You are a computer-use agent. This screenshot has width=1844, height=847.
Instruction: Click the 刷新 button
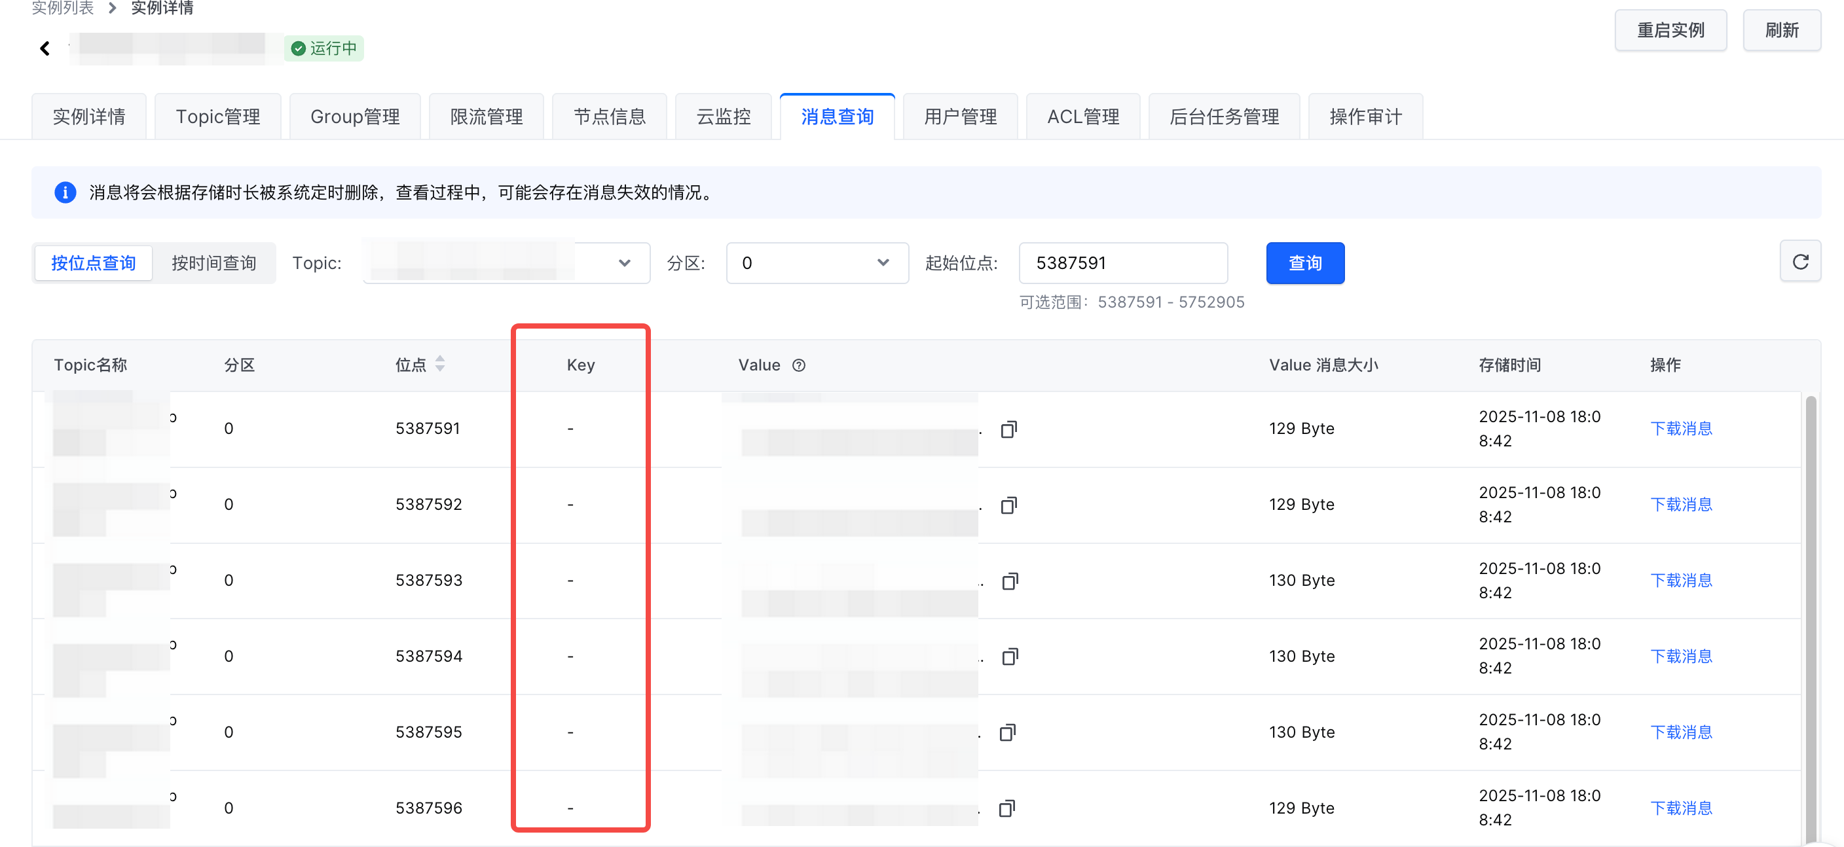pos(1781,30)
